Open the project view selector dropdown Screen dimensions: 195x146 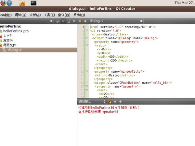point(51,21)
